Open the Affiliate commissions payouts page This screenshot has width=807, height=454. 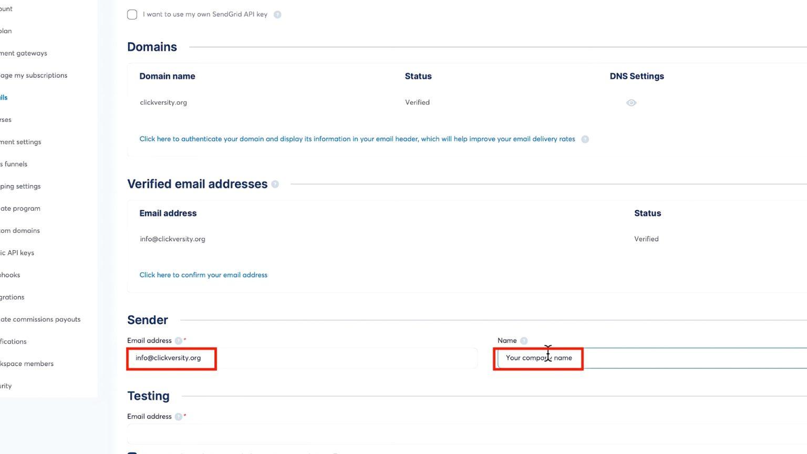[x=40, y=319]
